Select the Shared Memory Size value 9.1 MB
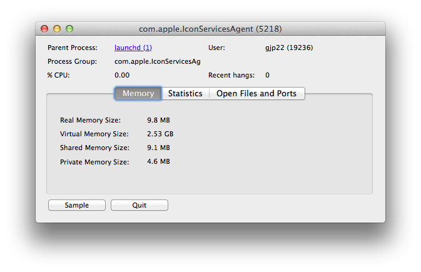 pos(158,148)
